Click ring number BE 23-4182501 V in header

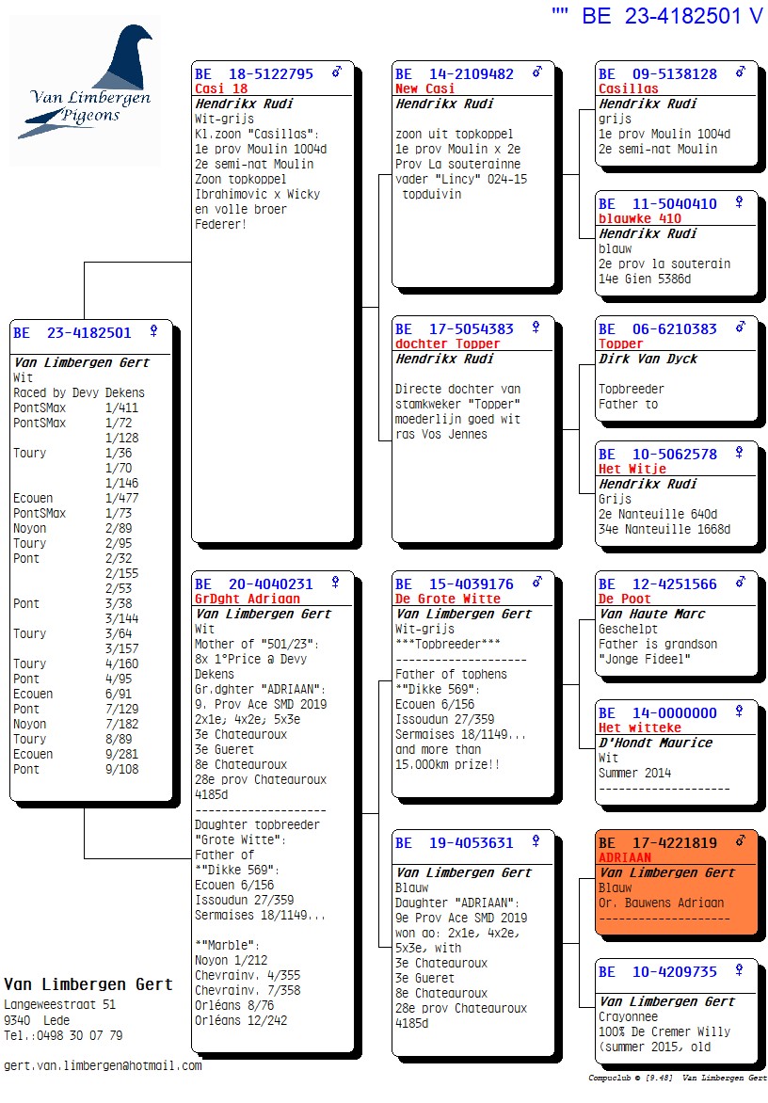(672, 16)
